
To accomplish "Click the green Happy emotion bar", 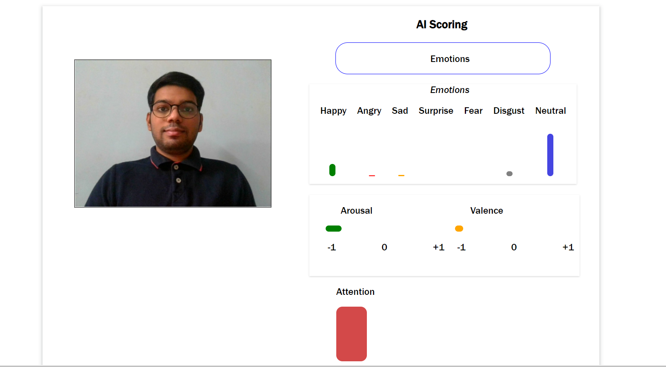I will pos(332,170).
